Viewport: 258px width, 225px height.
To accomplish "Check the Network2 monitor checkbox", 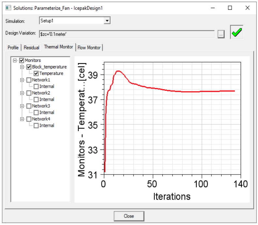I will 29,93.
